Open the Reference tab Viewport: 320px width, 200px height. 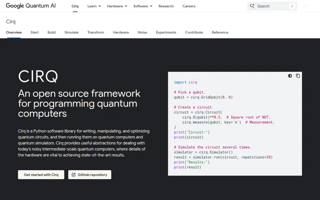coord(220,32)
